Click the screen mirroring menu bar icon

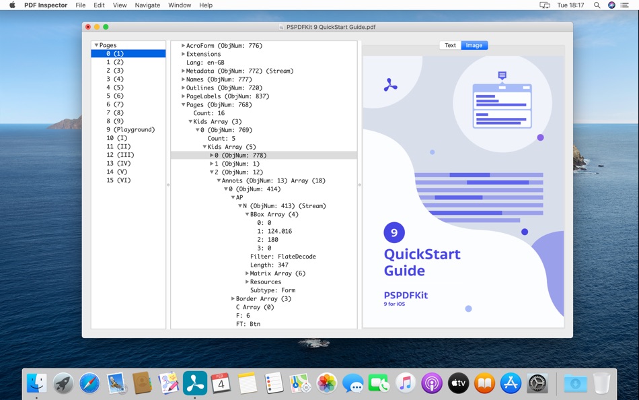coord(545,5)
